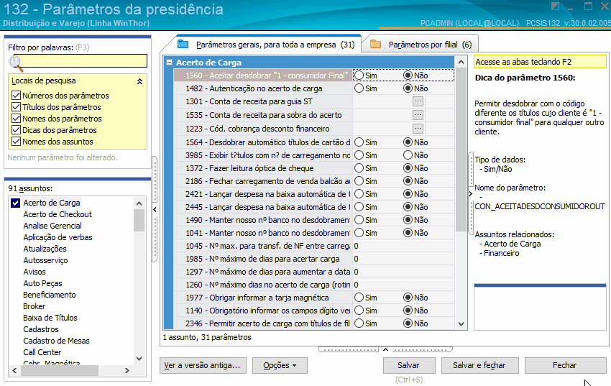Click the Fechar button
The image size is (611, 386).
[565, 365]
